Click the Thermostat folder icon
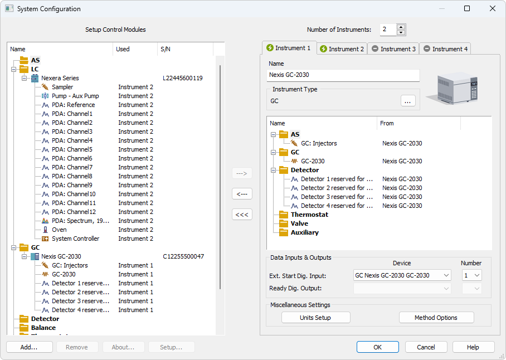506x360 pixels. 284,215
